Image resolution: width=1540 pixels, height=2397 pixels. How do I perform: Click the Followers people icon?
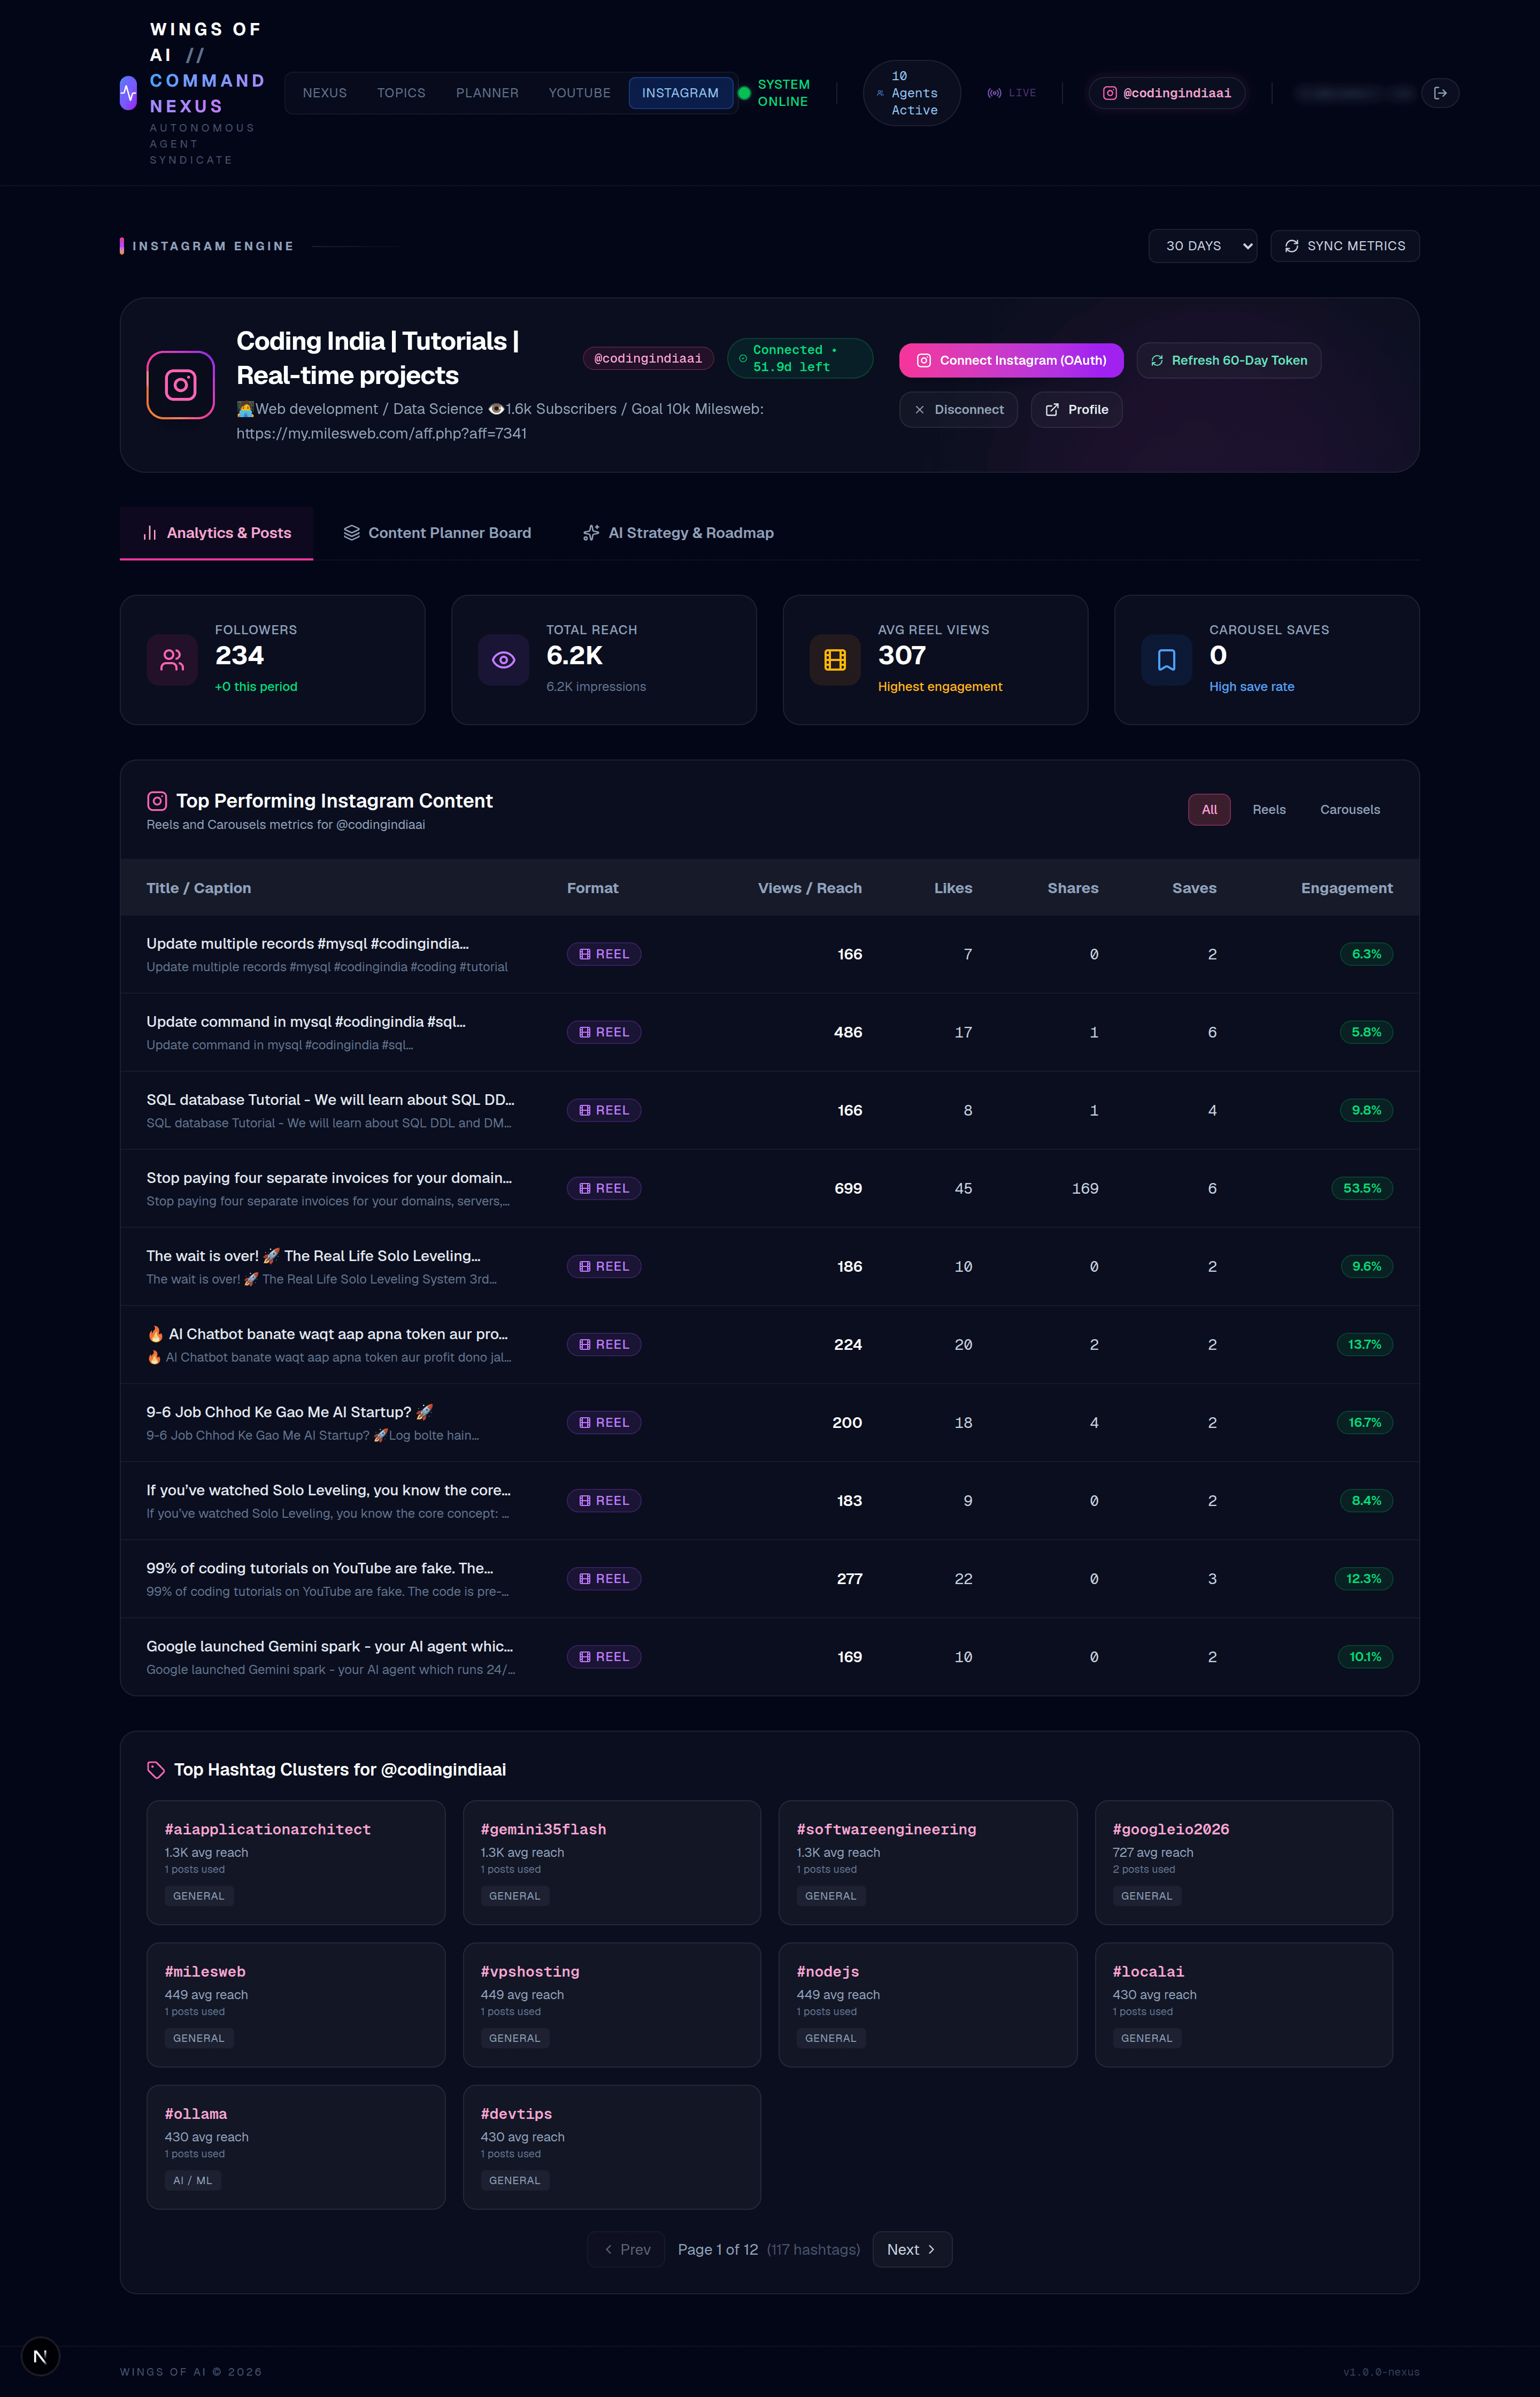click(x=172, y=660)
